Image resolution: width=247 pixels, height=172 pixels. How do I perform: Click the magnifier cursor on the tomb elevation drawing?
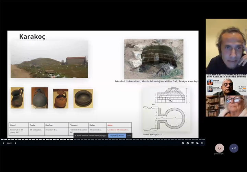[x=170, y=100]
